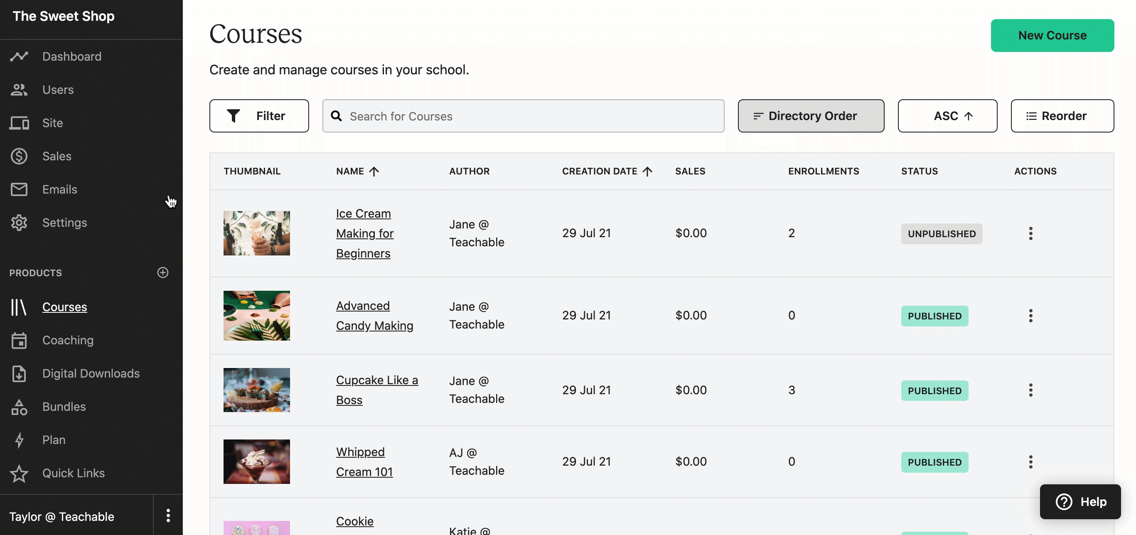This screenshot has height=535, width=1136.
Task: Open the Filter button
Action: 259,116
